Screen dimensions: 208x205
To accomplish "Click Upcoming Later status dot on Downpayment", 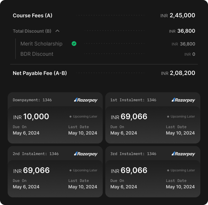I will click(71, 117).
